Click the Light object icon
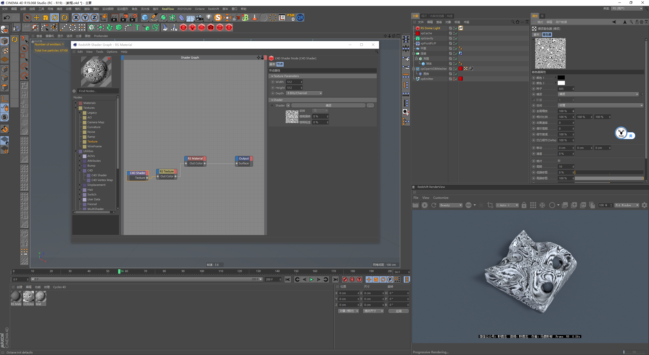The image size is (649, 355). 209,17
